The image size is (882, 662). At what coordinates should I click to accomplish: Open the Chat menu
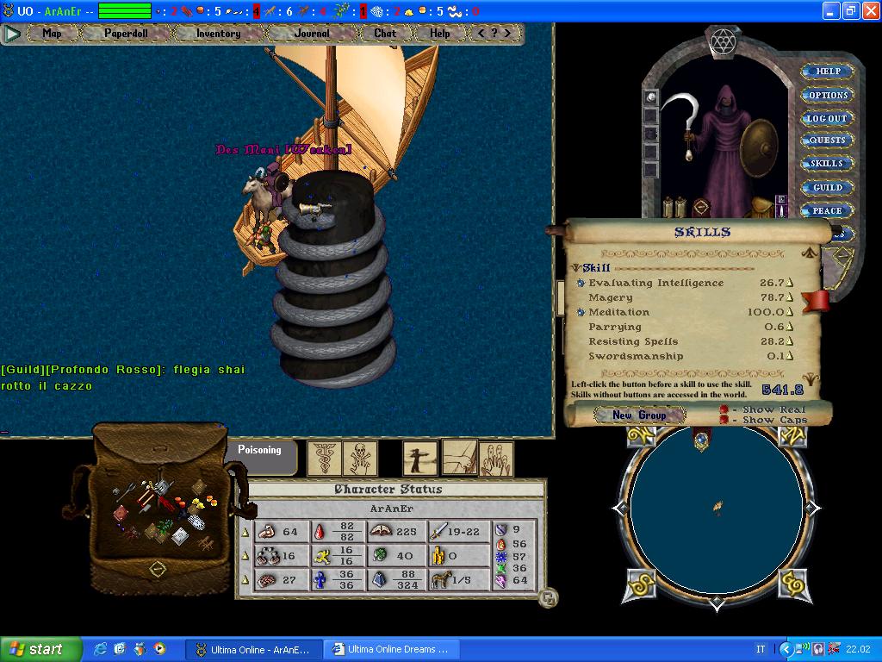click(385, 34)
